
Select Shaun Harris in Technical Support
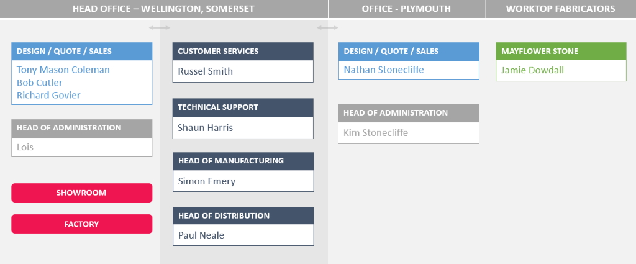pyautogui.click(x=205, y=128)
